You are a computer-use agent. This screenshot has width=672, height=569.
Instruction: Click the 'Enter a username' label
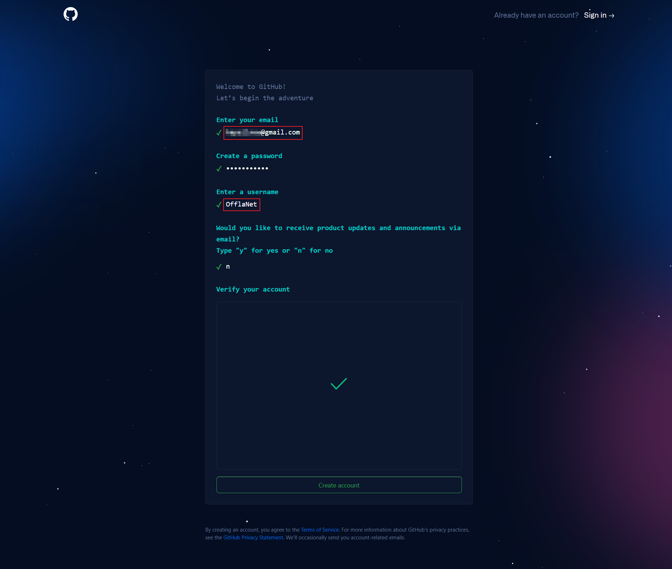tap(247, 192)
